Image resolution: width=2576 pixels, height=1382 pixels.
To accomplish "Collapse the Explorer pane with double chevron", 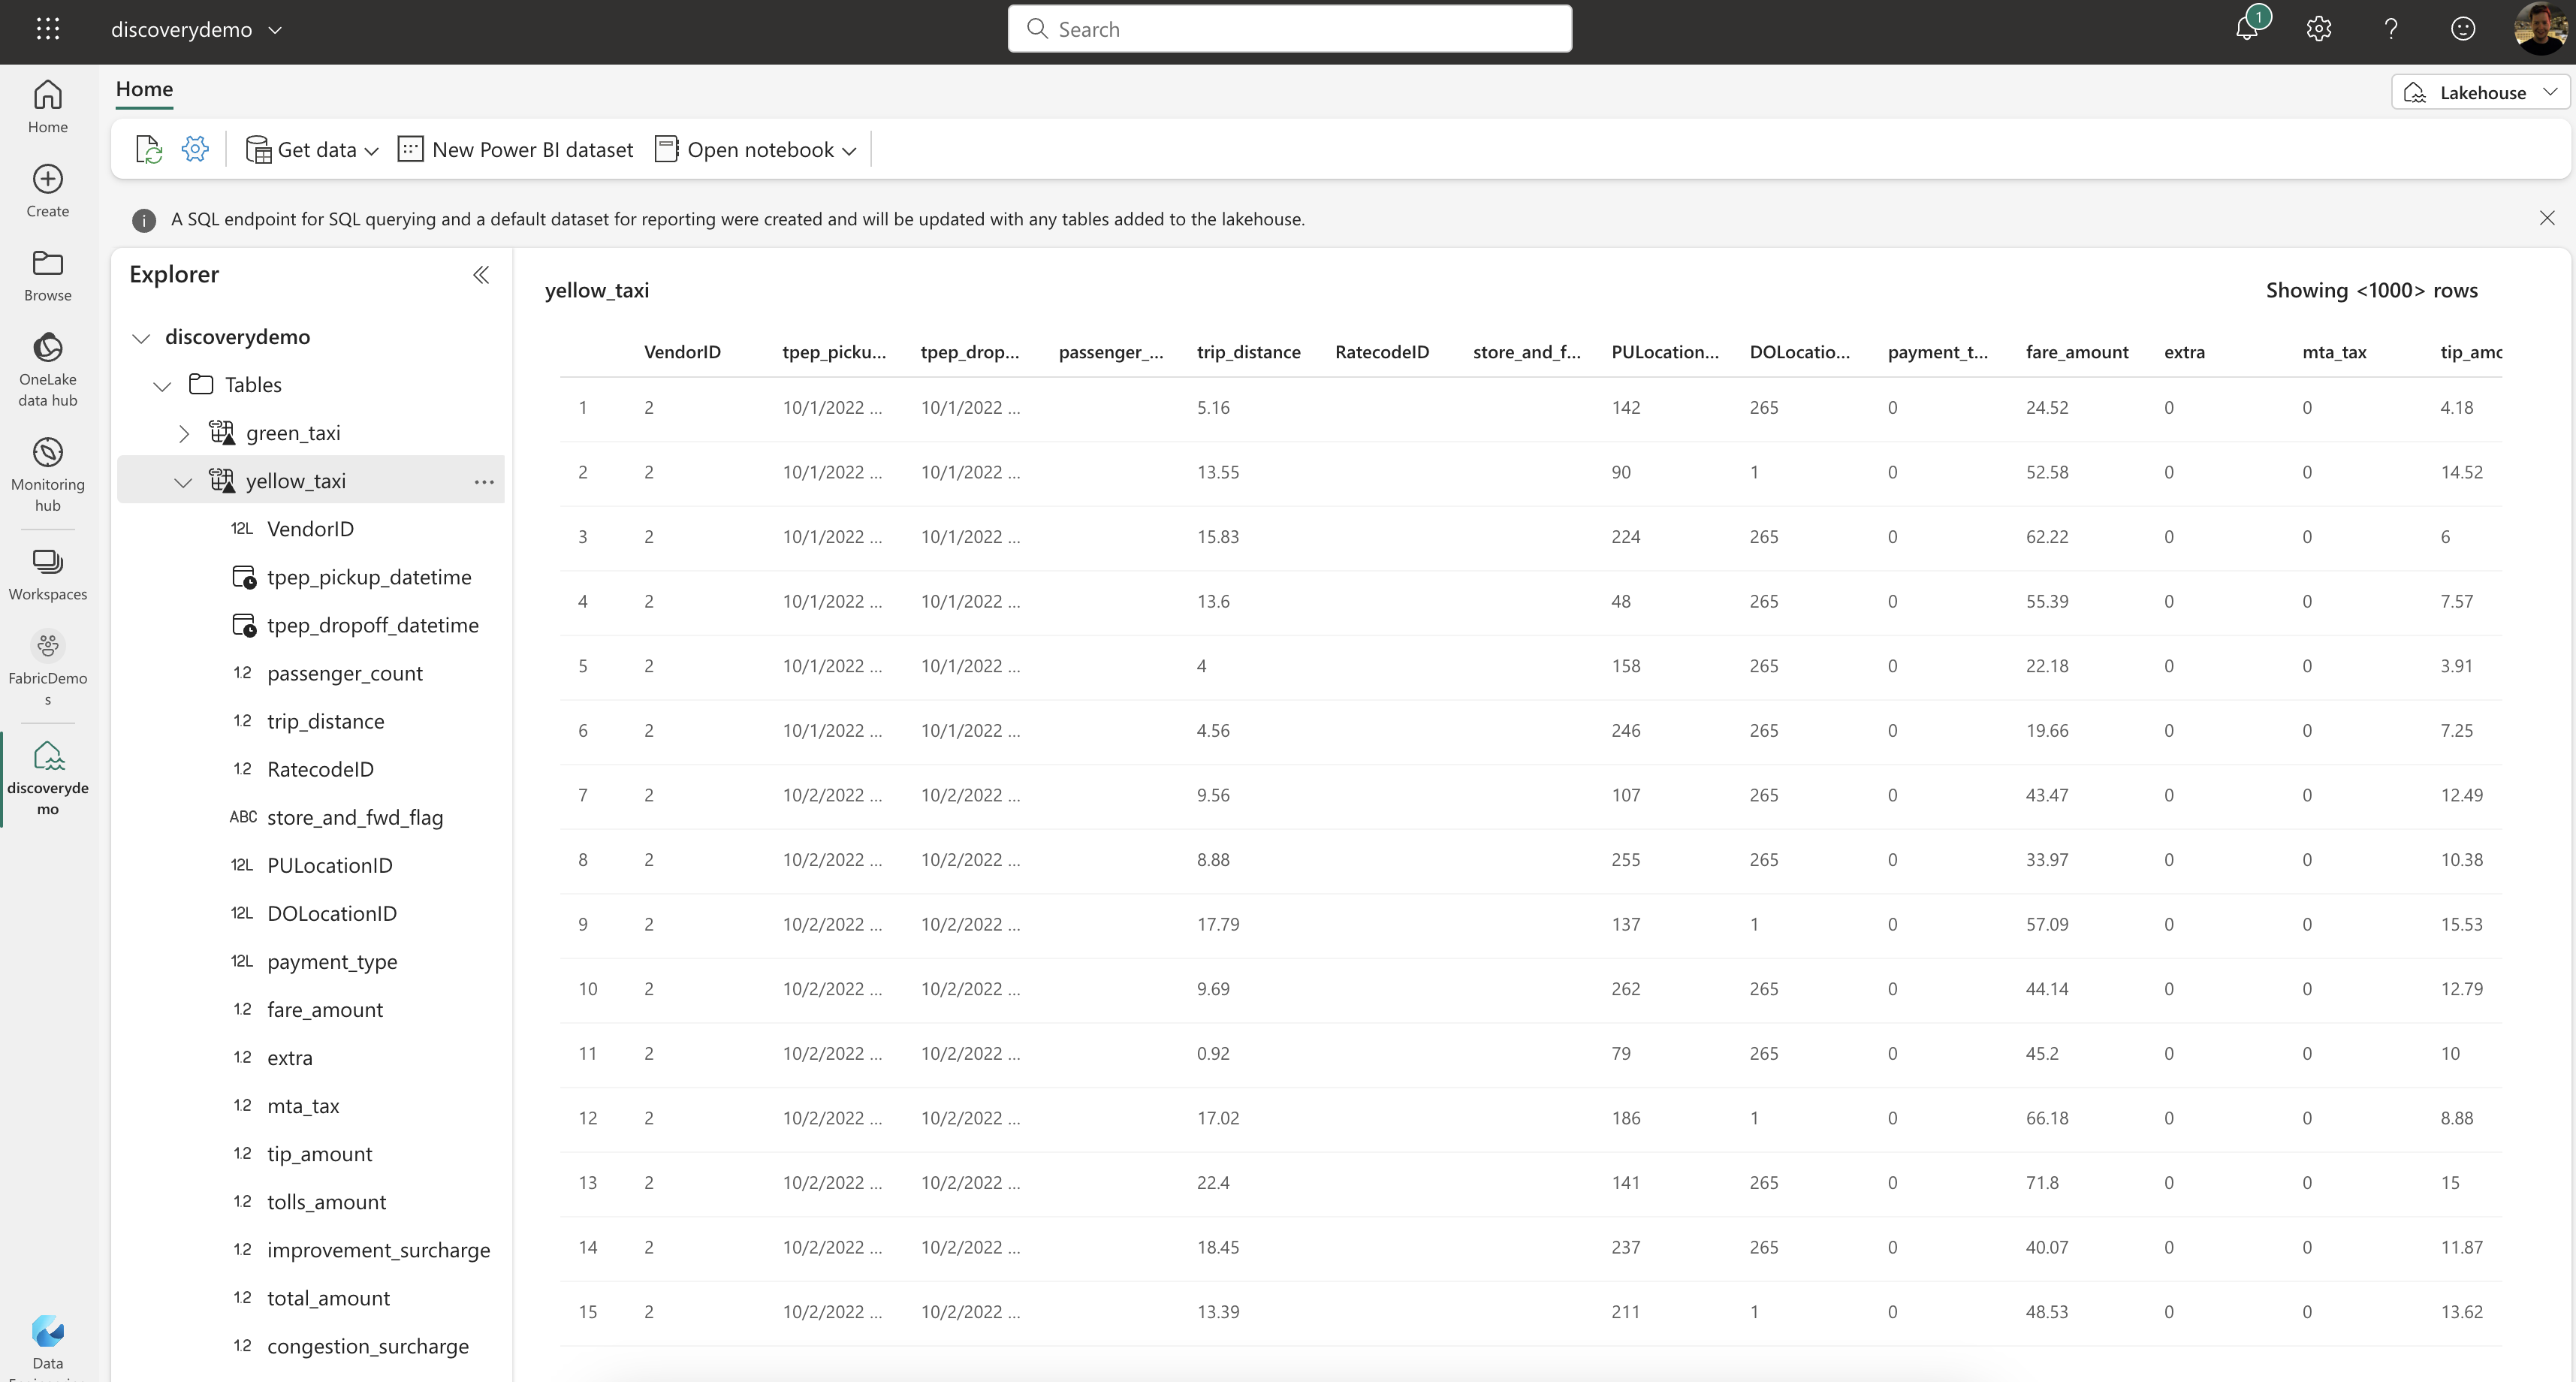I will pyautogui.click(x=481, y=275).
